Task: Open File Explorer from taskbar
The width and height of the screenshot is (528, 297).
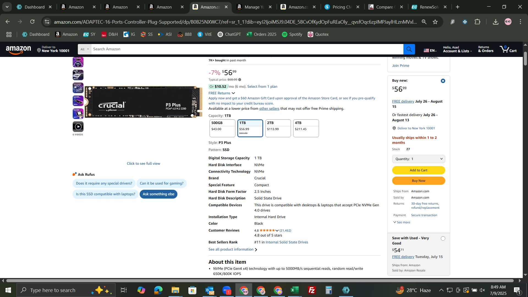Action: click(x=175, y=290)
